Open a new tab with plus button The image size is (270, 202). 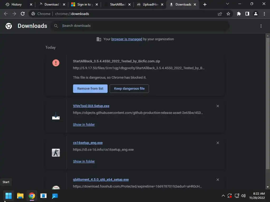tap(205, 4)
